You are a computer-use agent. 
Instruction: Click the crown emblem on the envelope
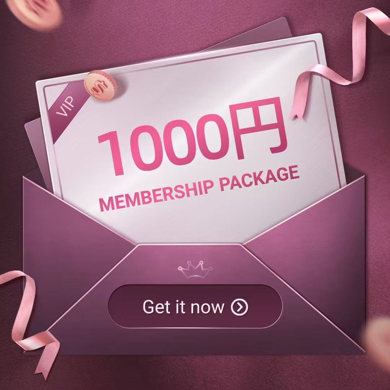tap(195, 269)
